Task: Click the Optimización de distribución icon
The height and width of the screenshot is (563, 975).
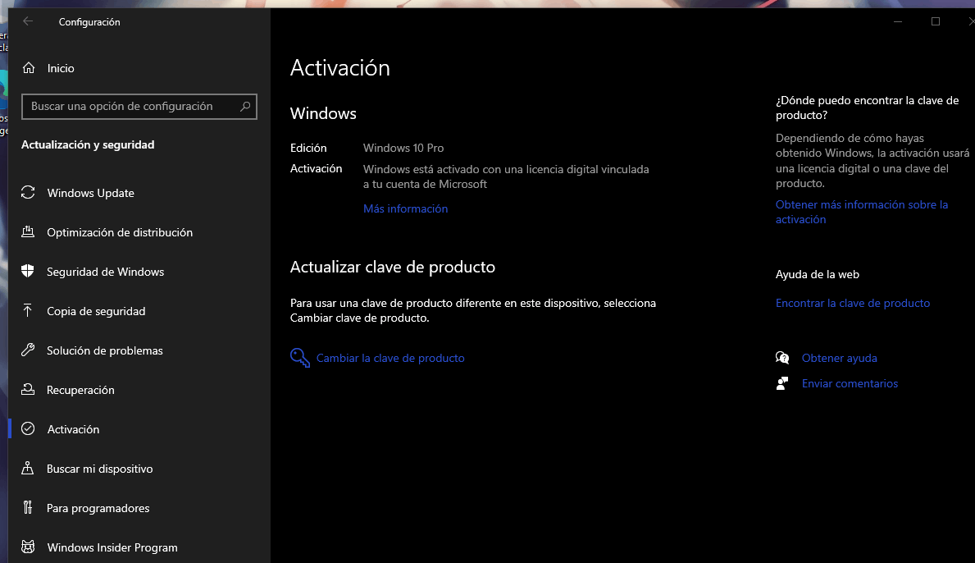Action: [28, 232]
